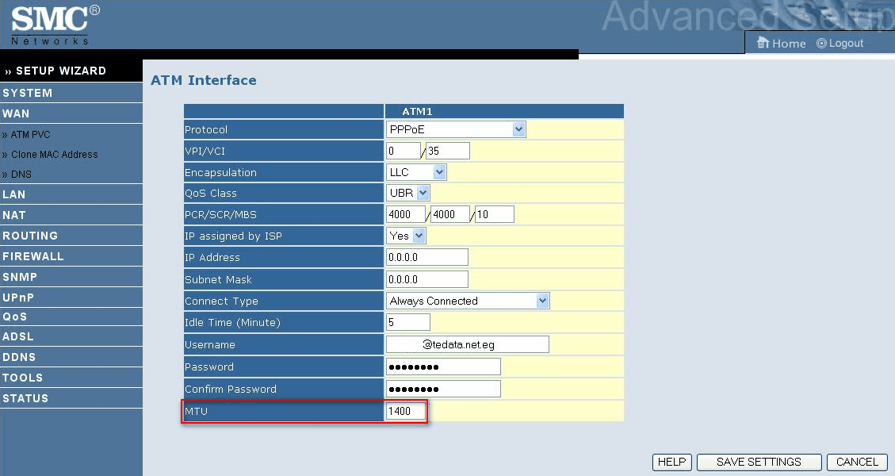Click the VPI/VCI row label
The height and width of the screenshot is (476, 895).
point(205,151)
